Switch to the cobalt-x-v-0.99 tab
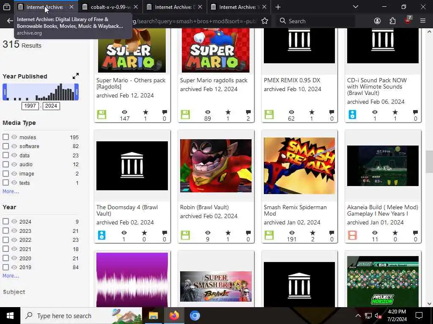This screenshot has height=324, width=433. (111, 7)
